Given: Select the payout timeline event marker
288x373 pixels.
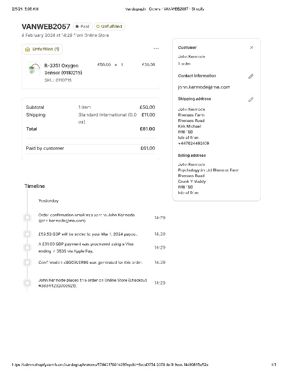Looking at the screenshot, I should coord(27,234).
